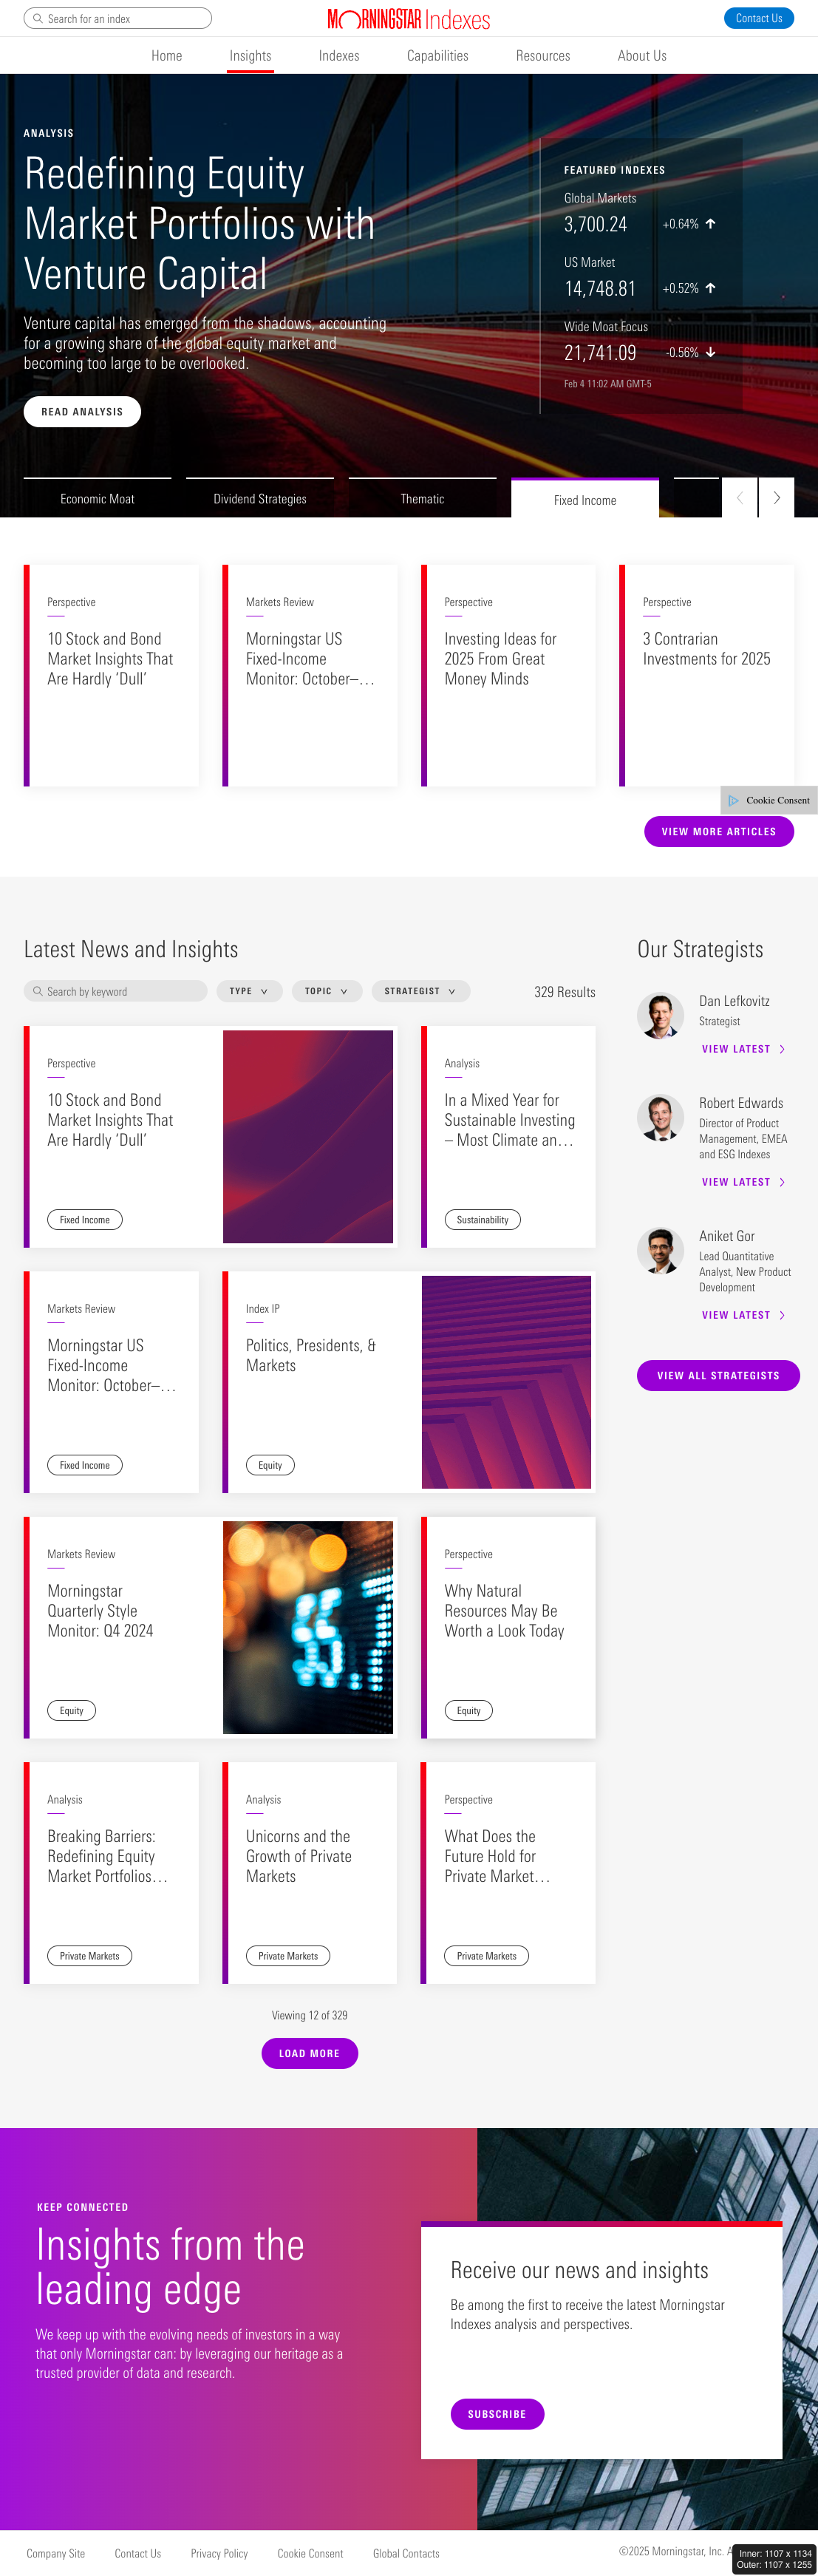
Task: Open Dan Lefkovitz profile photo
Action: (x=660, y=1016)
